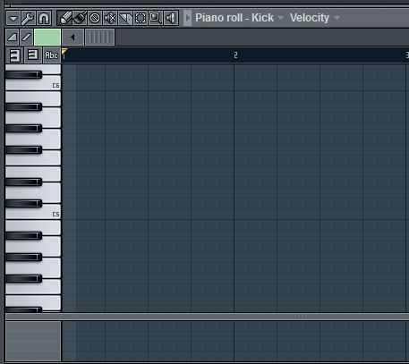The width and height of the screenshot is (409, 364).
Task: Select the pencil Draw tool
Action: coord(64,19)
